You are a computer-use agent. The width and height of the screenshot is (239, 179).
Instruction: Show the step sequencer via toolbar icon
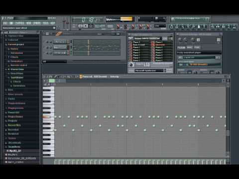218,26
